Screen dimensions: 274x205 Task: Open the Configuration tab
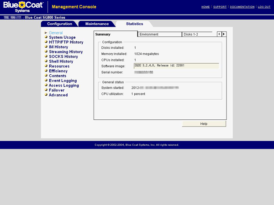coord(59,24)
